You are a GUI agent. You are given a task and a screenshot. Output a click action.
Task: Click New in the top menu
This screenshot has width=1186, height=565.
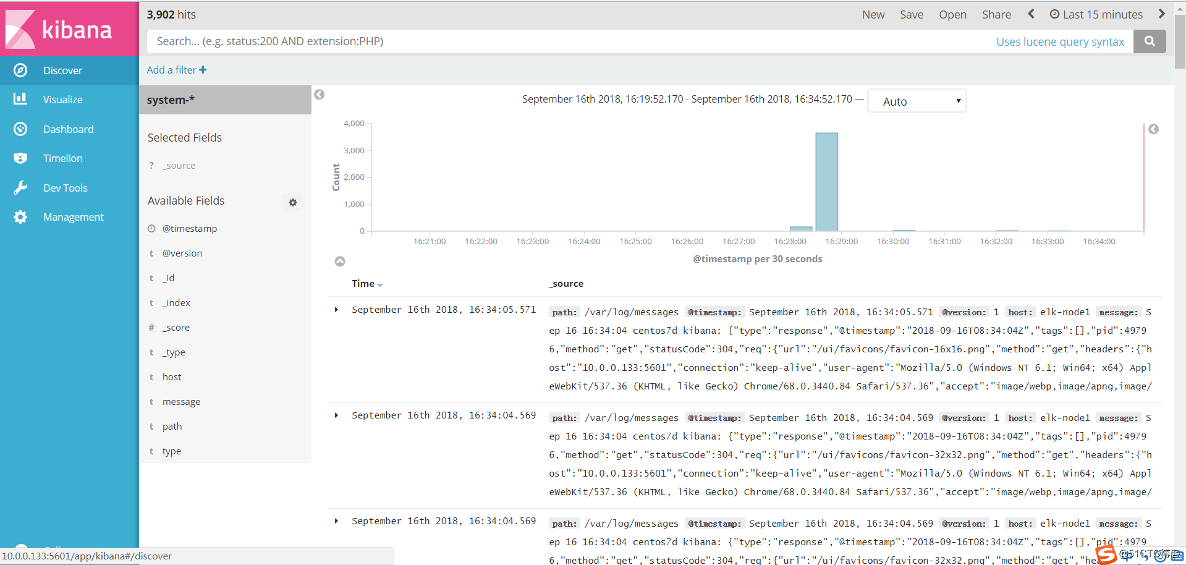pyautogui.click(x=873, y=14)
